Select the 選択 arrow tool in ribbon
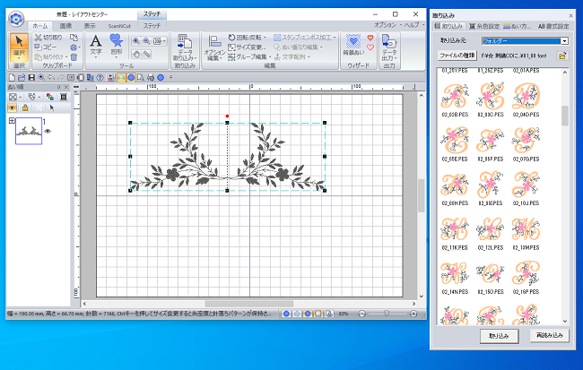Screen dimensions: 583x370 click(19, 48)
